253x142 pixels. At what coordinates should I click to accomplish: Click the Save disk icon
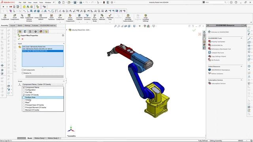(75, 2)
